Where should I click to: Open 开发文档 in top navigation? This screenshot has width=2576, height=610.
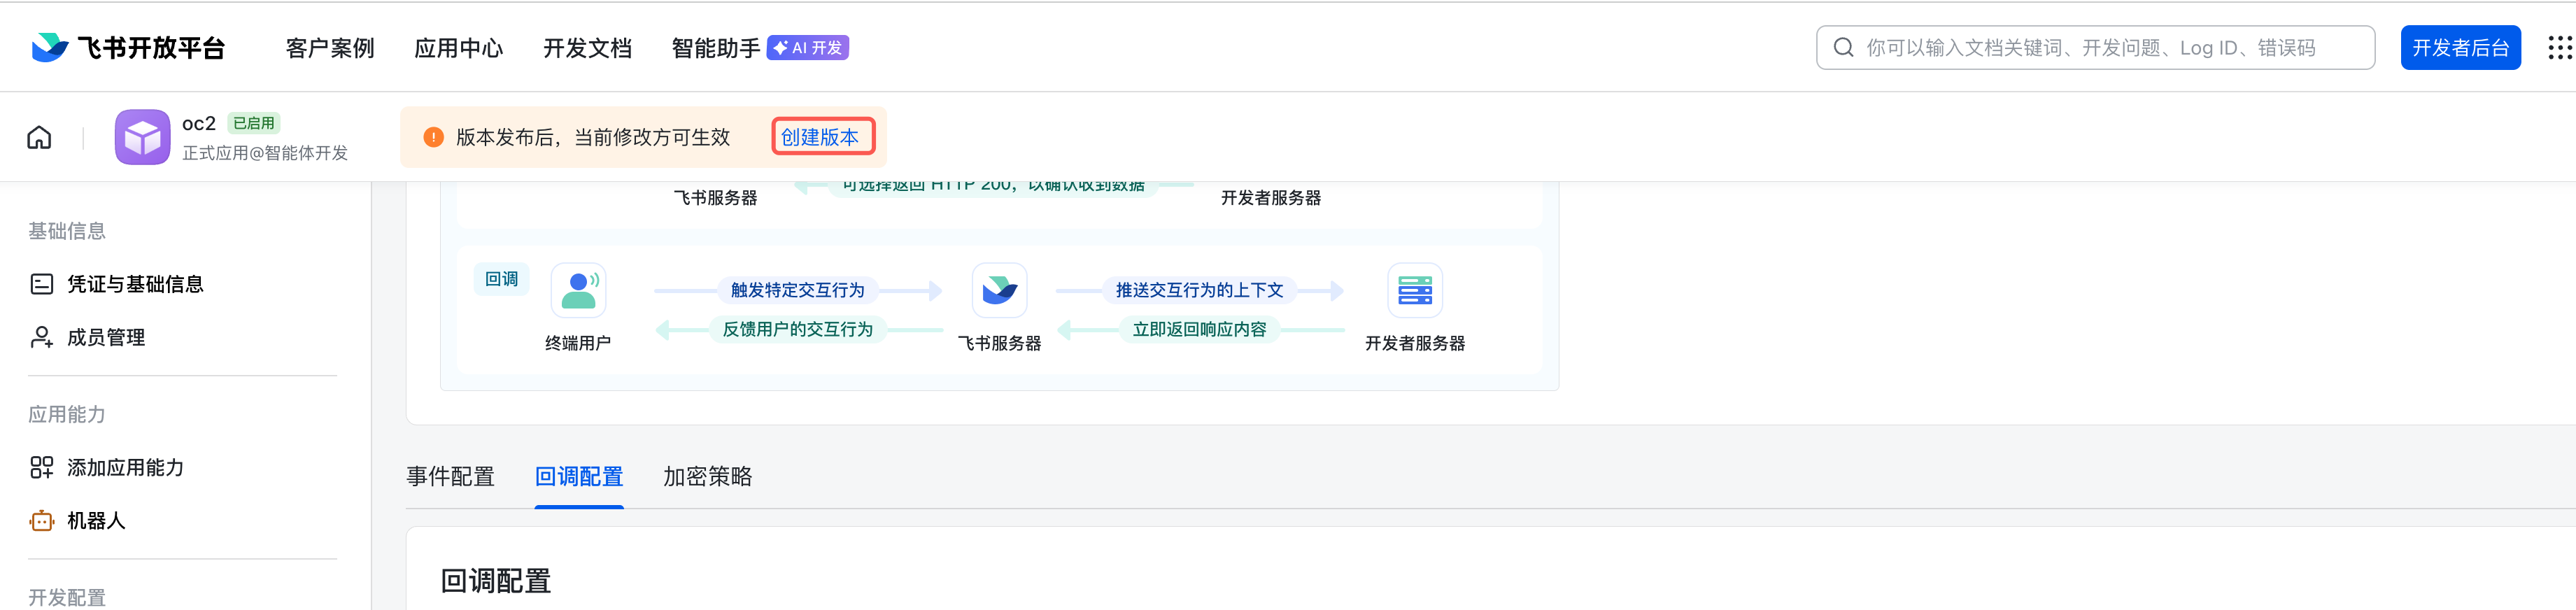[x=587, y=48]
